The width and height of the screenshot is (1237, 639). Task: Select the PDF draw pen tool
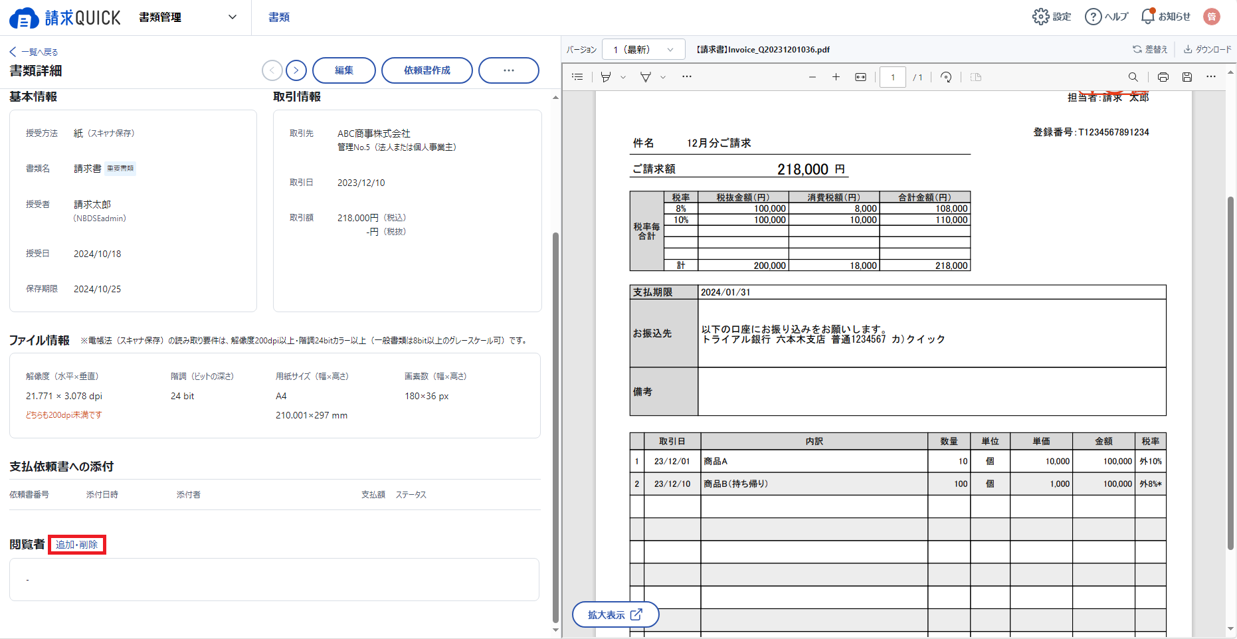click(645, 77)
